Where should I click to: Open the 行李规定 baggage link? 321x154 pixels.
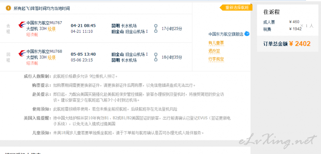(x=216, y=59)
